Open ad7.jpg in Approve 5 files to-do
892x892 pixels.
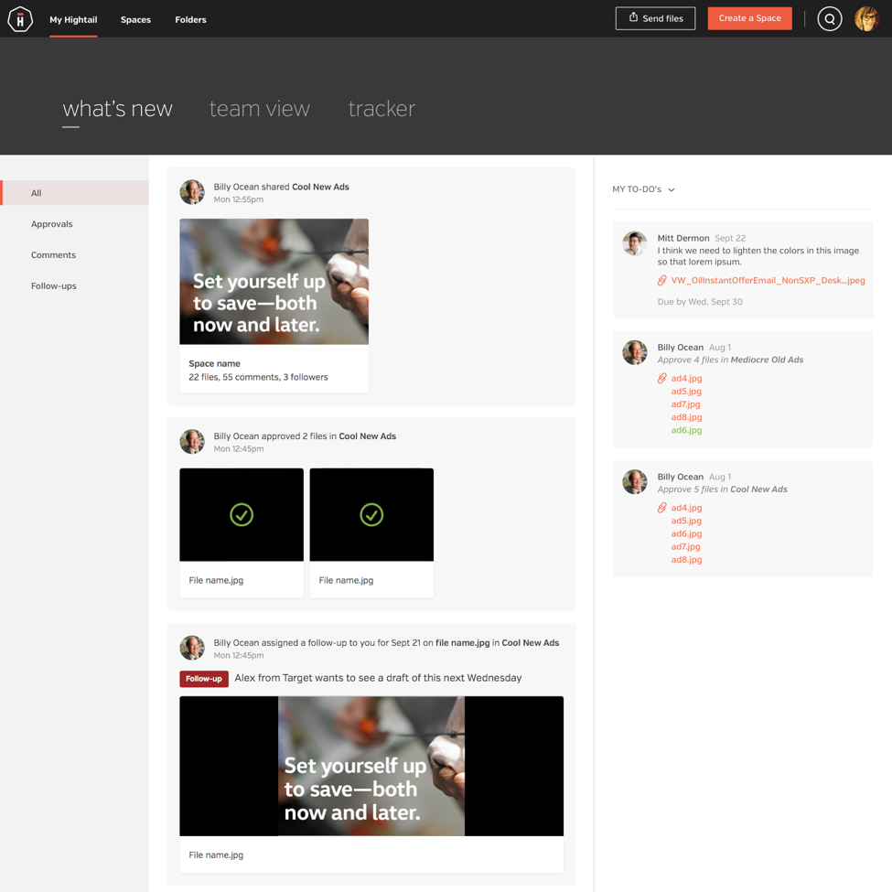pyautogui.click(x=685, y=547)
